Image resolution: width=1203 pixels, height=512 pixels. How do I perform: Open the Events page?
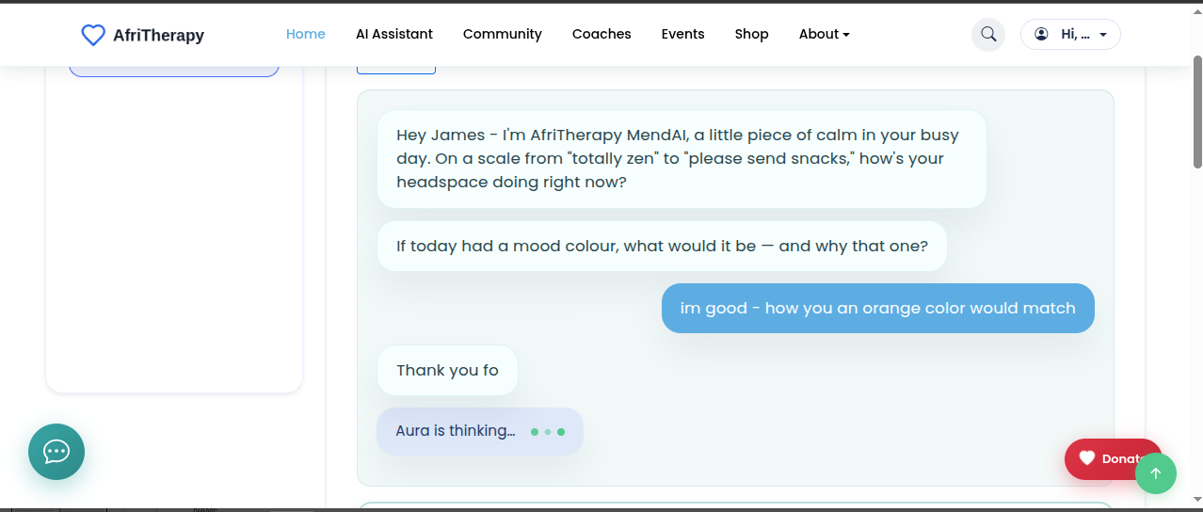click(x=682, y=34)
